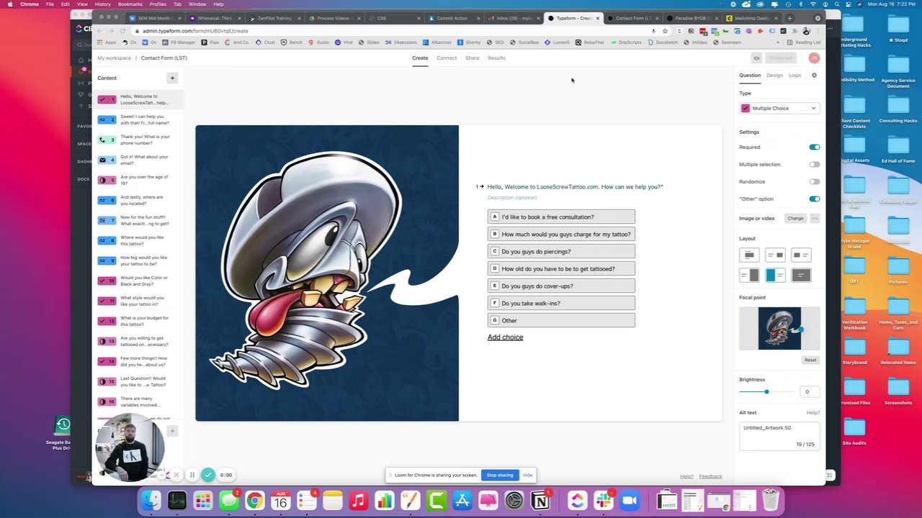Image resolution: width=922 pixels, height=518 pixels.
Task: Open the user avatar menu in Typeform
Action: pos(814,58)
